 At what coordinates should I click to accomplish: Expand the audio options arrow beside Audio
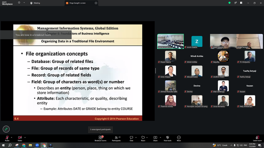pyautogui.click(x=12, y=137)
